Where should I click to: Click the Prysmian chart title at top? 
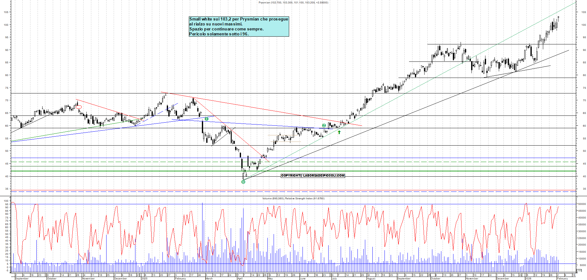293,2
